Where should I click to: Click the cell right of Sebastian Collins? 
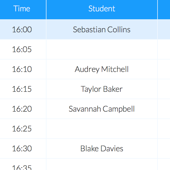[164, 29]
